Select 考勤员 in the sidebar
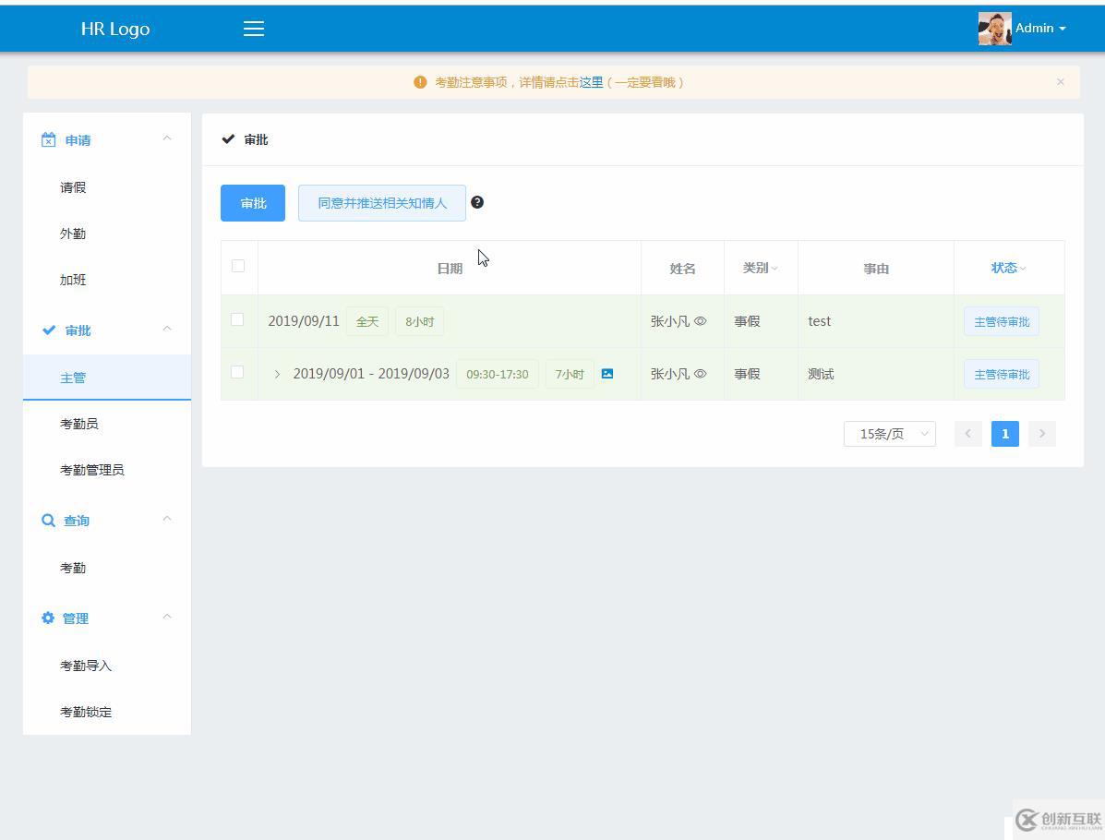Image resolution: width=1105 pixels, height=840 pixels. (x=79, y=424)
